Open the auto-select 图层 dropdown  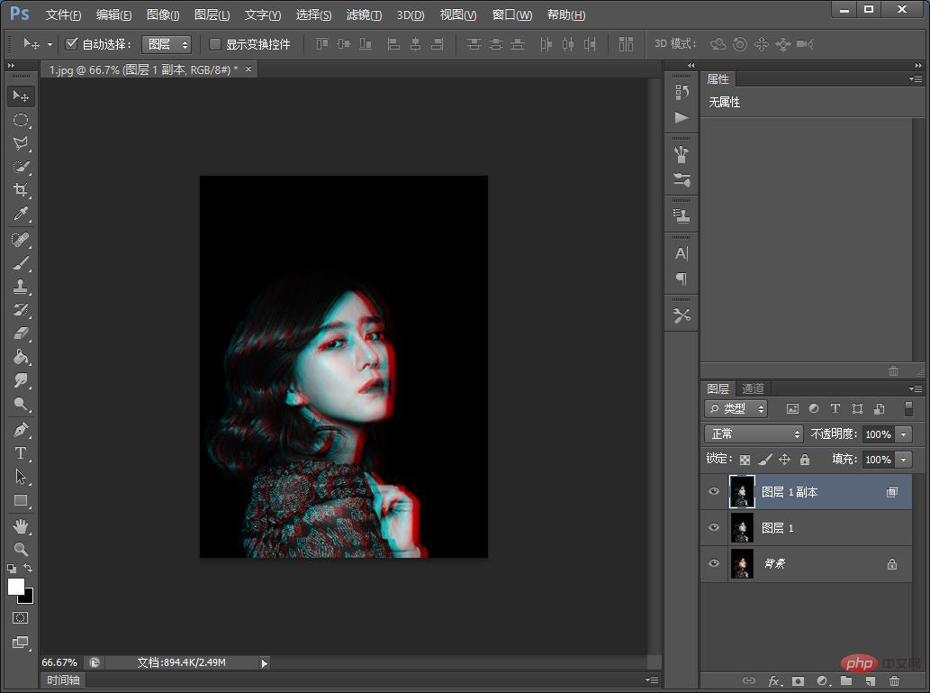pyautogui.click(x=167, y=44)
